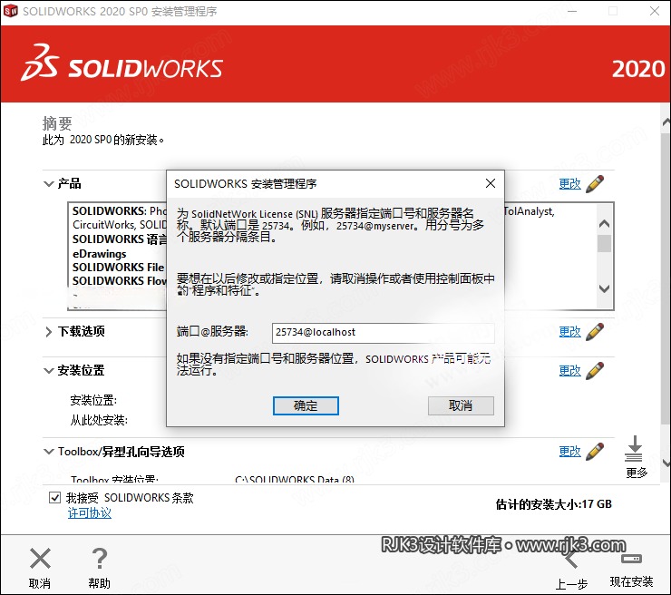Collapse the Toolbox/异型孔向导选项 section

pos(48,452)
